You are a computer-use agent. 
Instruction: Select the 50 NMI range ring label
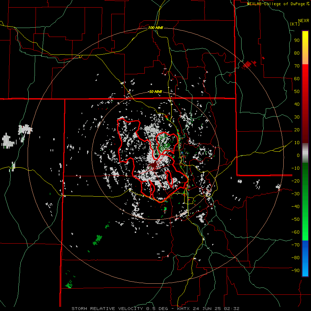click(x=155, y=92)
